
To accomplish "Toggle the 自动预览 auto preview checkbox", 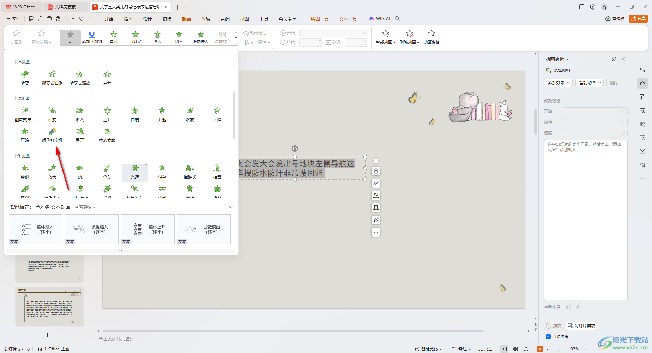I will click(548, 337).
